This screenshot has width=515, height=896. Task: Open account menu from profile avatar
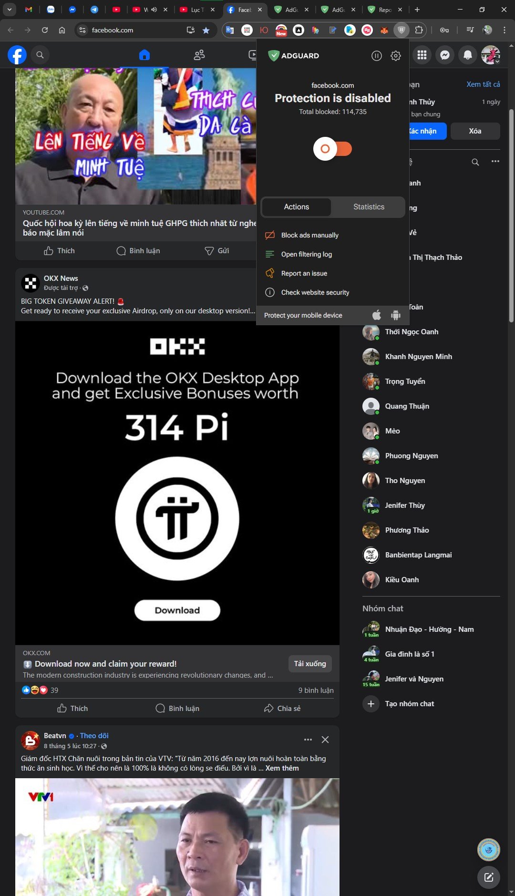pos(491,55)
